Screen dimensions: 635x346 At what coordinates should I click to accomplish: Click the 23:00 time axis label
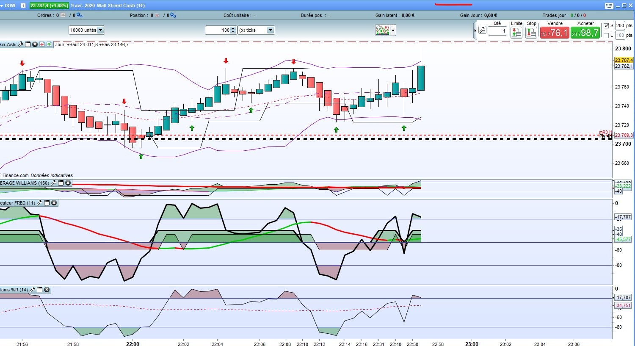pos(472,344)
